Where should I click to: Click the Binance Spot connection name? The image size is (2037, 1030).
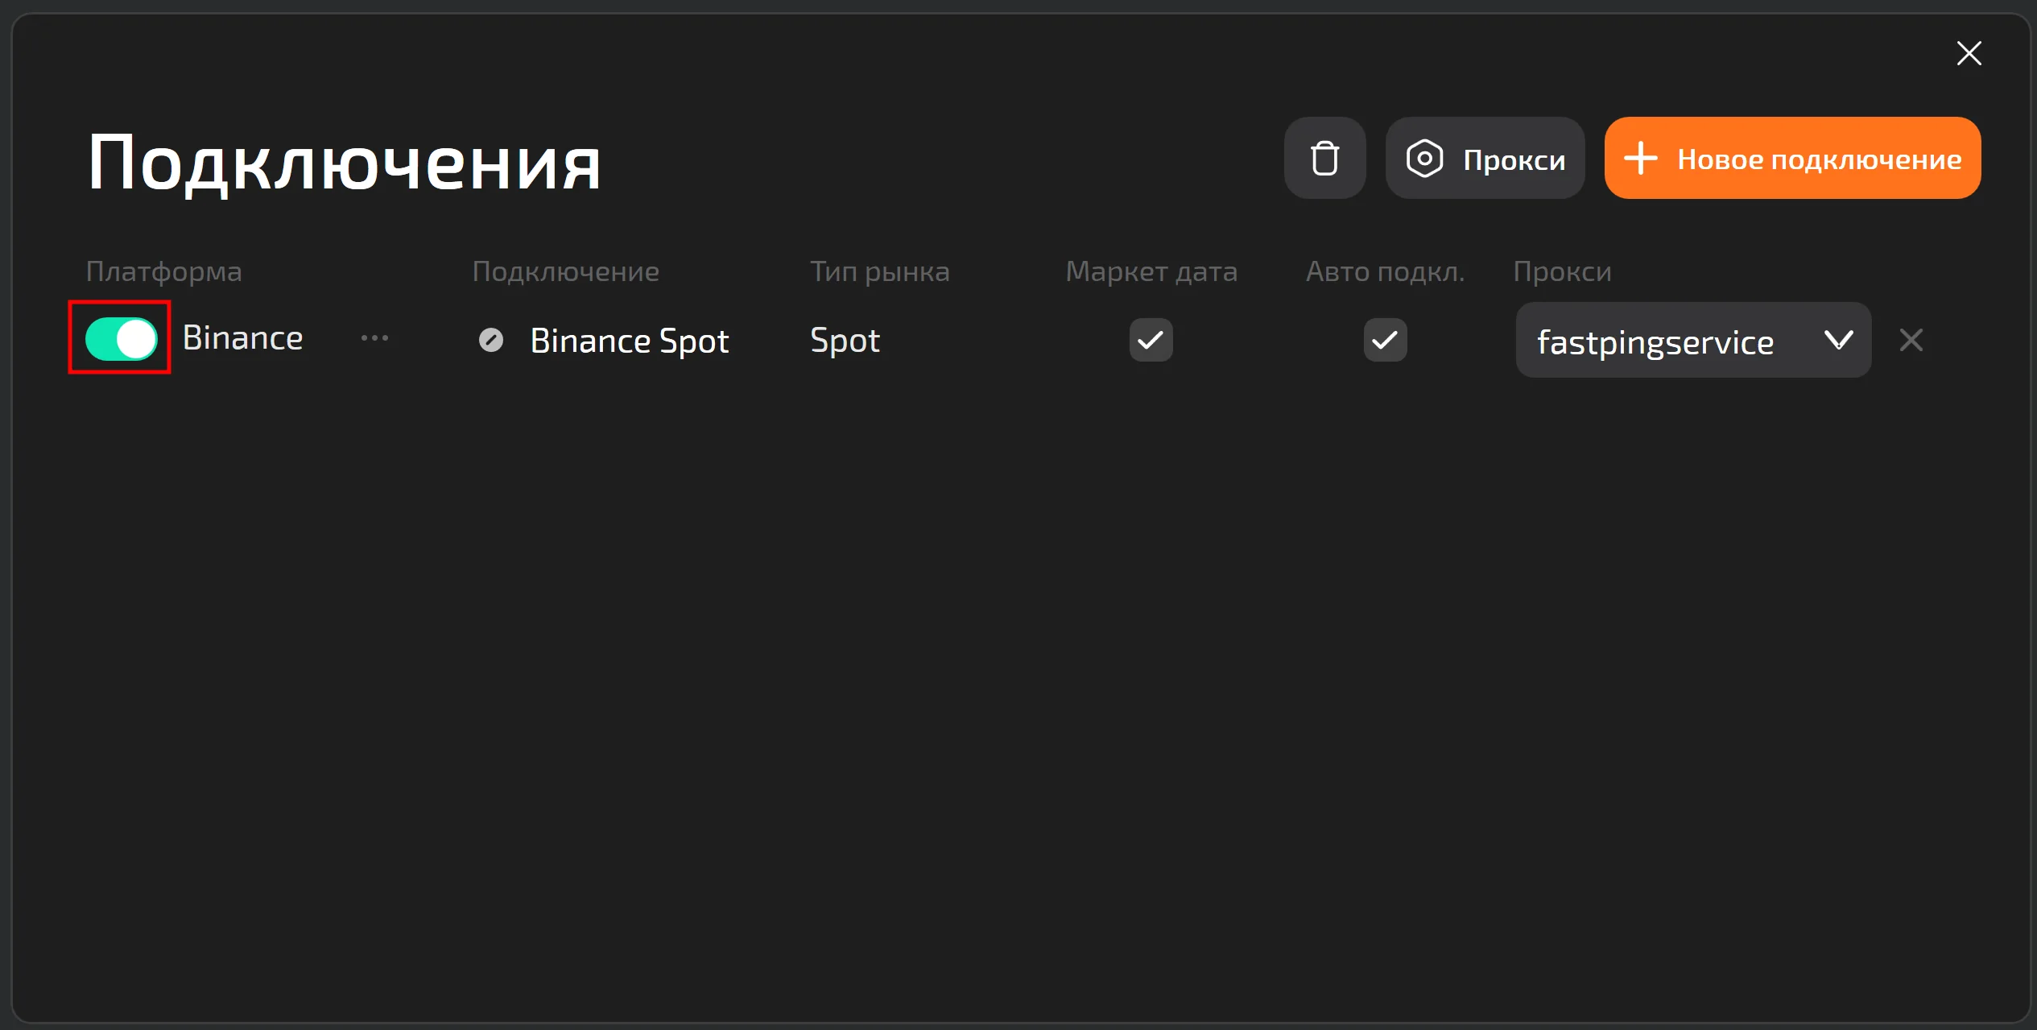click(x=629, y=341)
